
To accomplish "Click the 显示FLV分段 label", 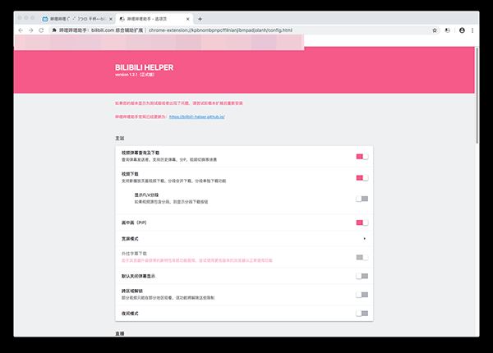I will click(x=146, y=195).
